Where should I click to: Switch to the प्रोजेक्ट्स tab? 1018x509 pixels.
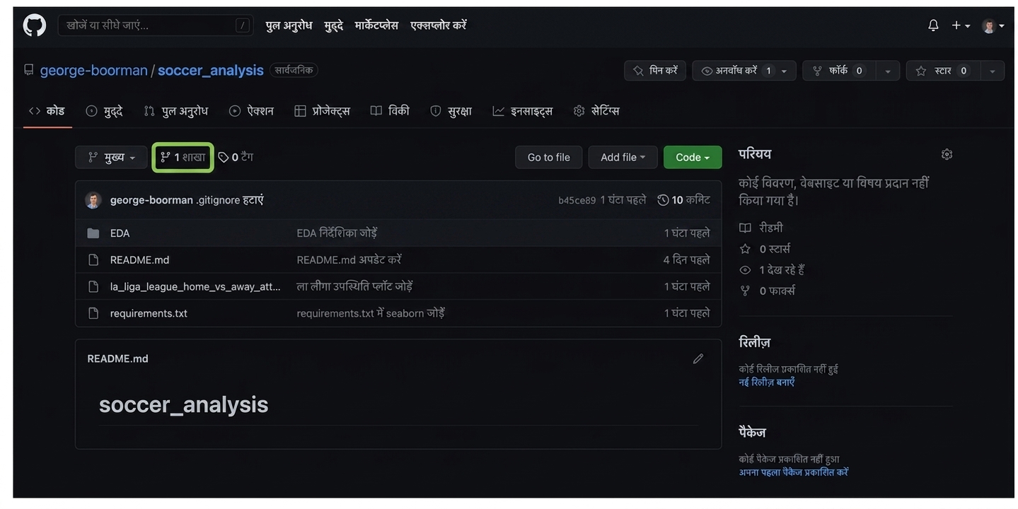pyautogui.click(x=322, y=111)
